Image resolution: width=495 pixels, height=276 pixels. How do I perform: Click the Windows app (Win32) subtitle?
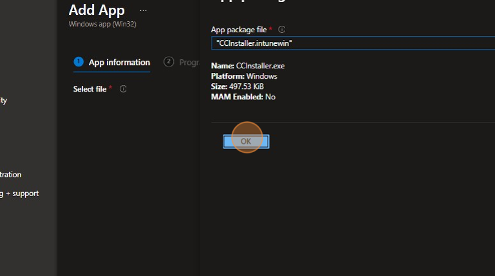point(102,25)
